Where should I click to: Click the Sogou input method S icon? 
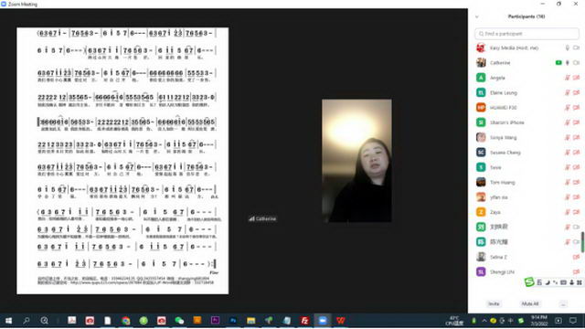pyautogui.click(x=529, y=282)
